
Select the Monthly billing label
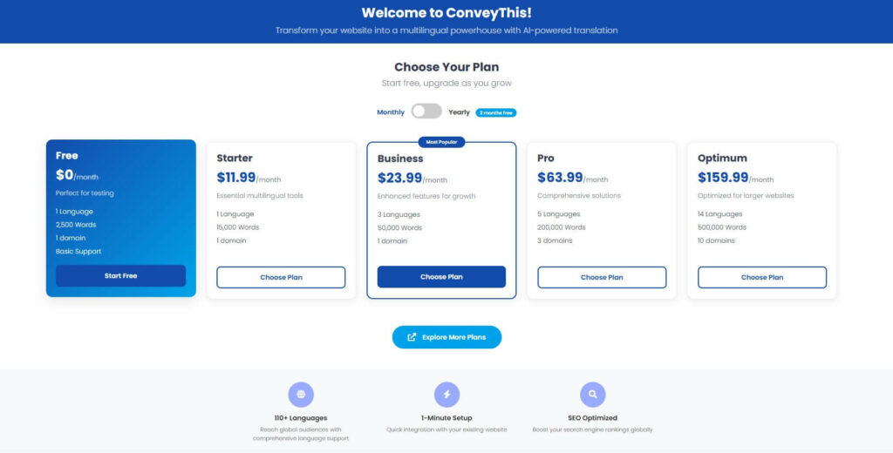pyautogui.click(x=391, y=112)
